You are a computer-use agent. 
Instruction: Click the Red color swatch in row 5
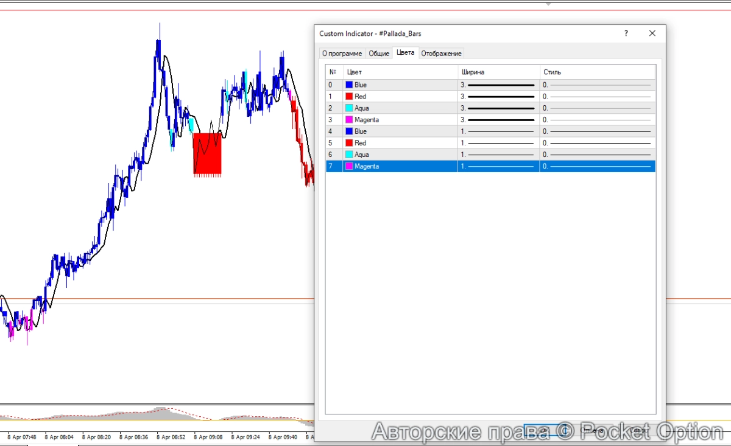(350, 143)
